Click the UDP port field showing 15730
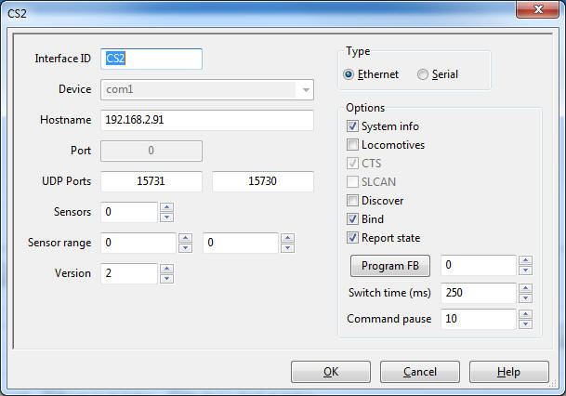 [263, 181]
